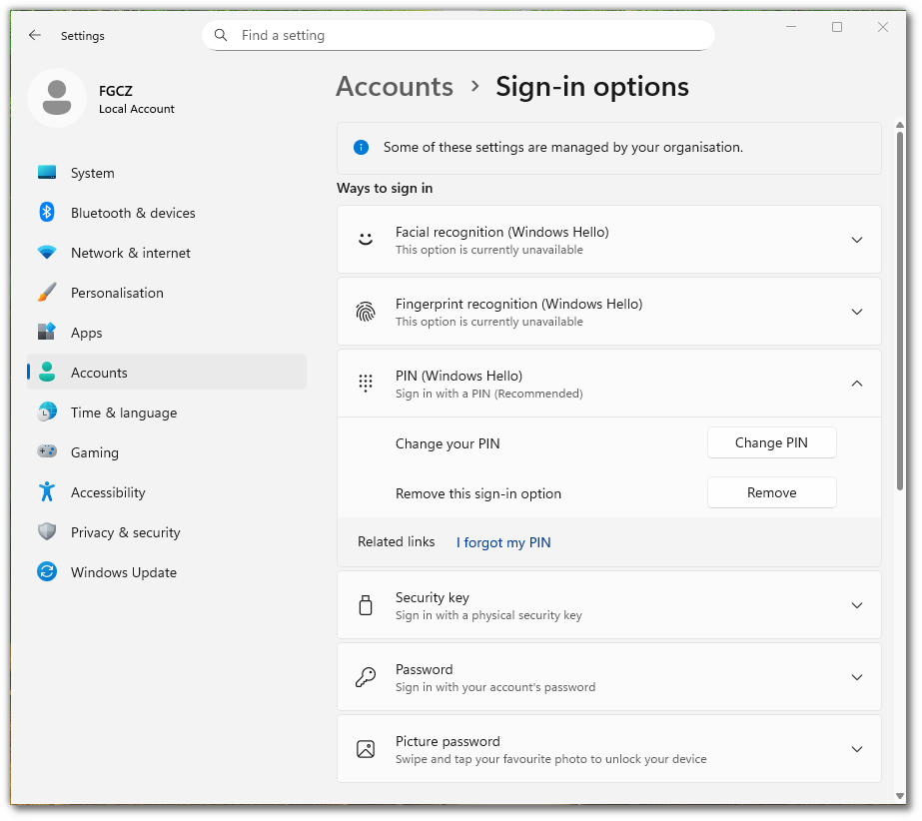Click the Gaming controller icon

[47, 451]
